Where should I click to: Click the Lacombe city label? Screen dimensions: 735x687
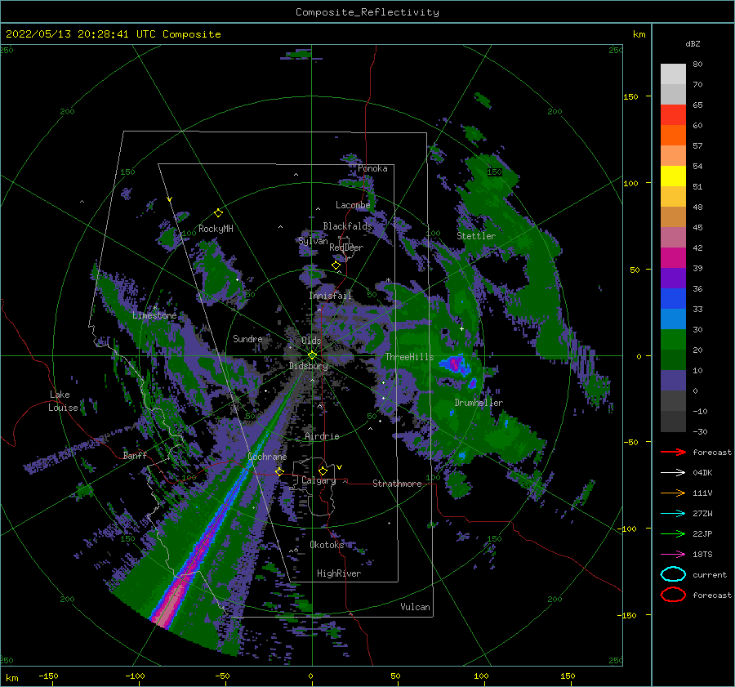[x=353, y=205]
